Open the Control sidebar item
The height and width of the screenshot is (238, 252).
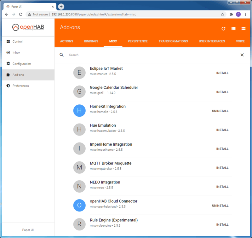coord(17,42)
